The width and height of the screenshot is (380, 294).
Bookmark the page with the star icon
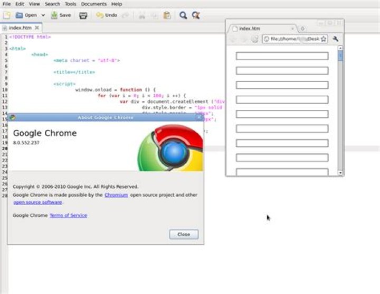[324, 39]
